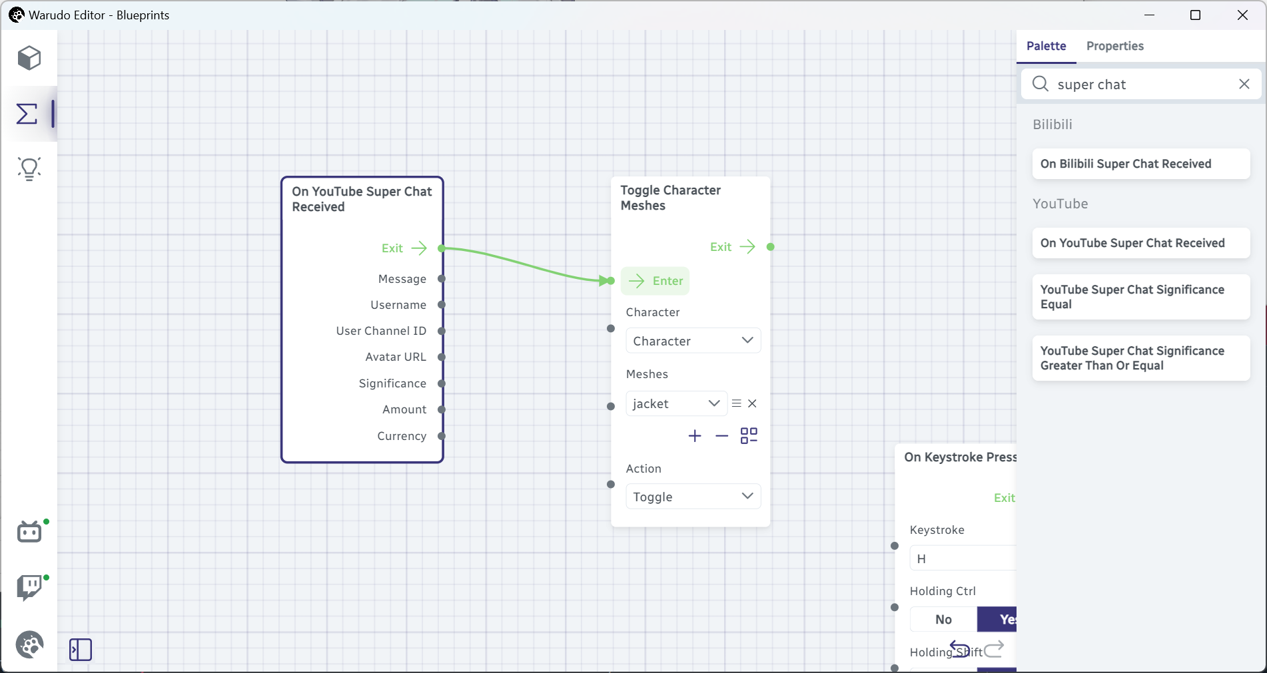
Task: Switch to the Palette tab
Action: 1046,46
